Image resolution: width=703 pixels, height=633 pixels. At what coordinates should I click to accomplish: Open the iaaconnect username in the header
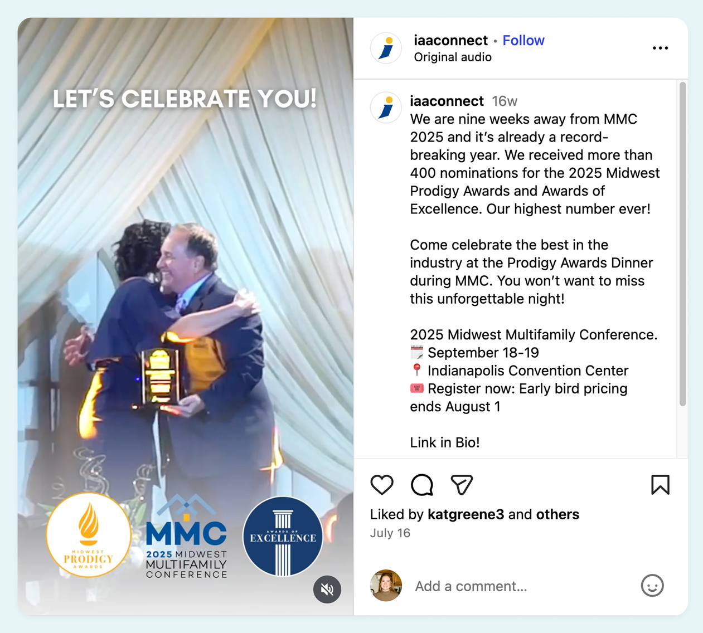[450, 40]
